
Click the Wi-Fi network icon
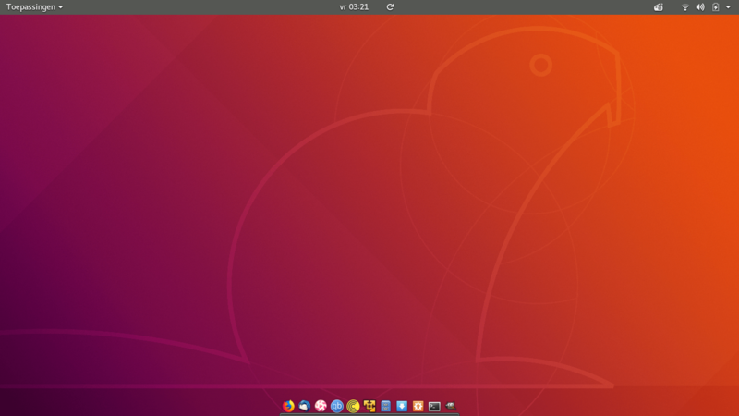point(685,7)
